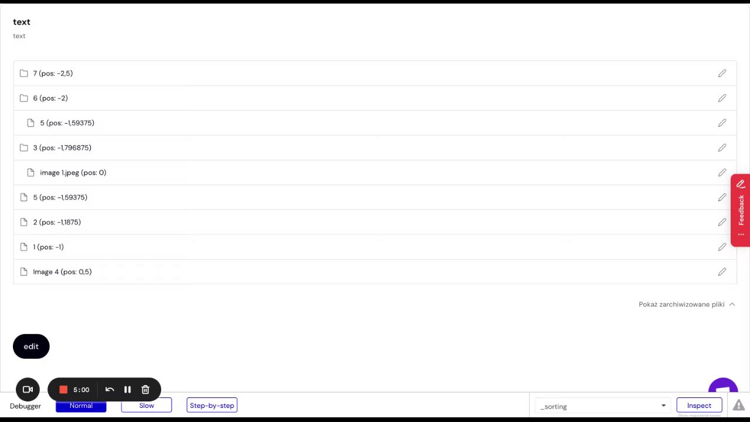
Task: Click the video camera recorder button
Action: [28, 390]
